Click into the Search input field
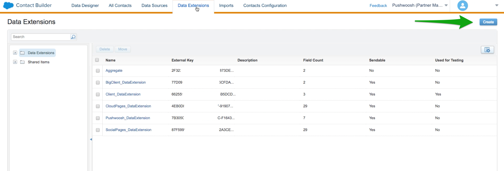Viewport: 504px width, 171px height. tap(41, 37)
